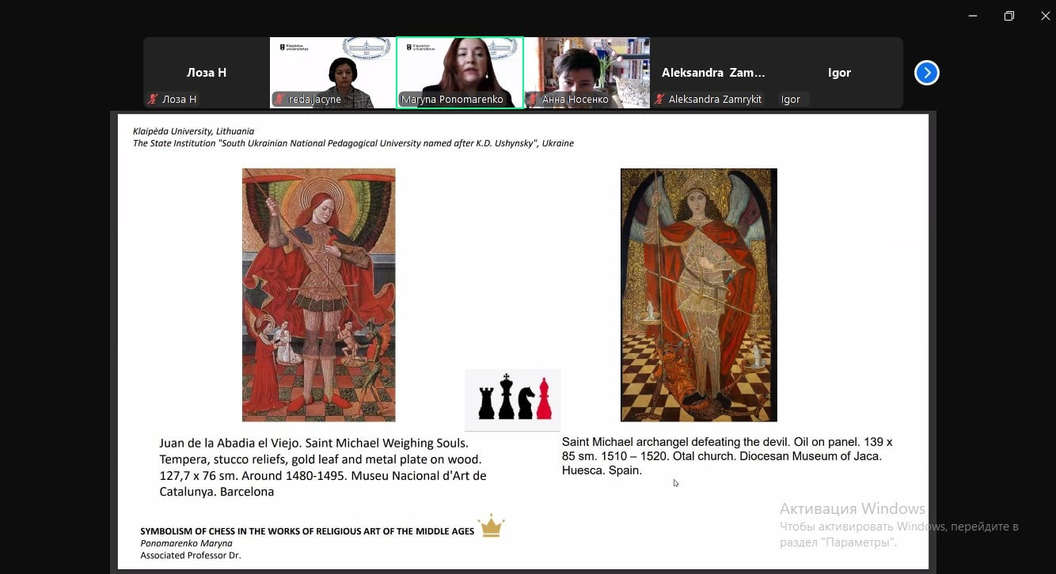Screen dimensions: 1056x574
Task: Click the title "SYMBOLISM OF CHESS IN THE WORKS"
Action: click(x=307, y=531)
